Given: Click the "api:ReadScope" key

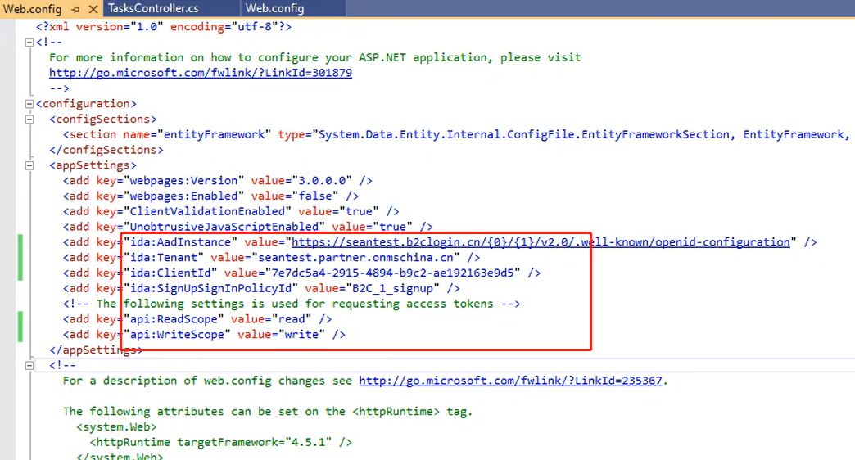Looking at the screenshot, I should [174, 319].
